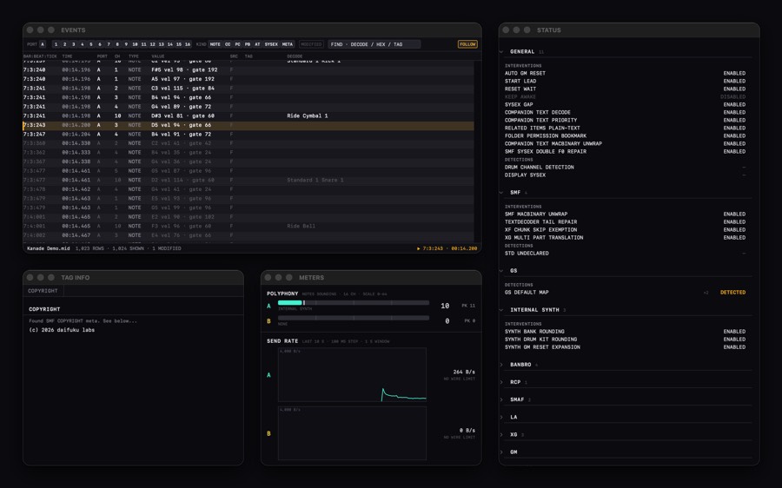This screenshot has width=782, height=488.
Task: Open the COPYRIGHT tab in Tag Info
Action: click(x=43, y=291)
